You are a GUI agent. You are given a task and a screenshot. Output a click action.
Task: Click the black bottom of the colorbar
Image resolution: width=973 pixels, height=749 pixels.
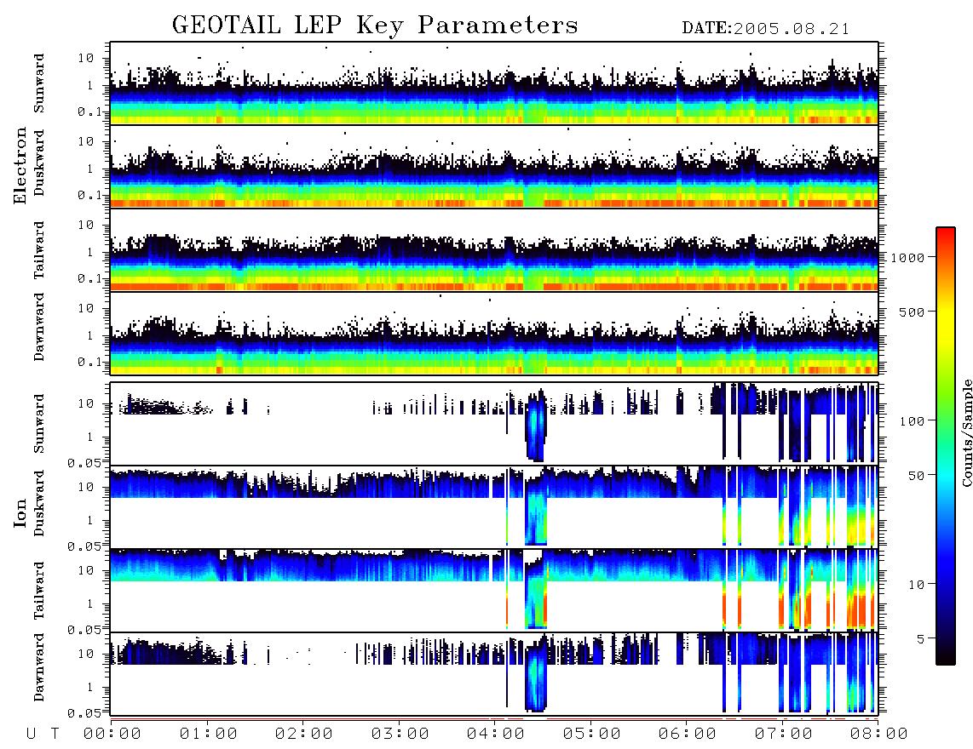point(946,659)
